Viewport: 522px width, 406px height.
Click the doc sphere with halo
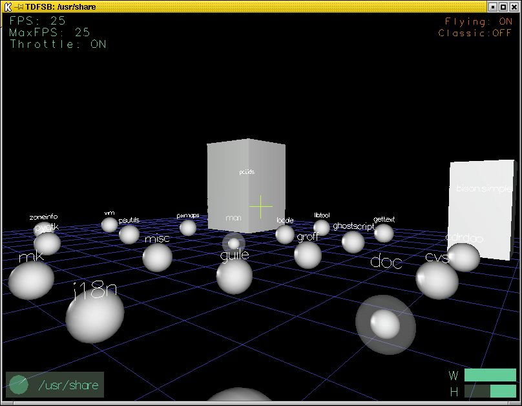tap(385, 324)
